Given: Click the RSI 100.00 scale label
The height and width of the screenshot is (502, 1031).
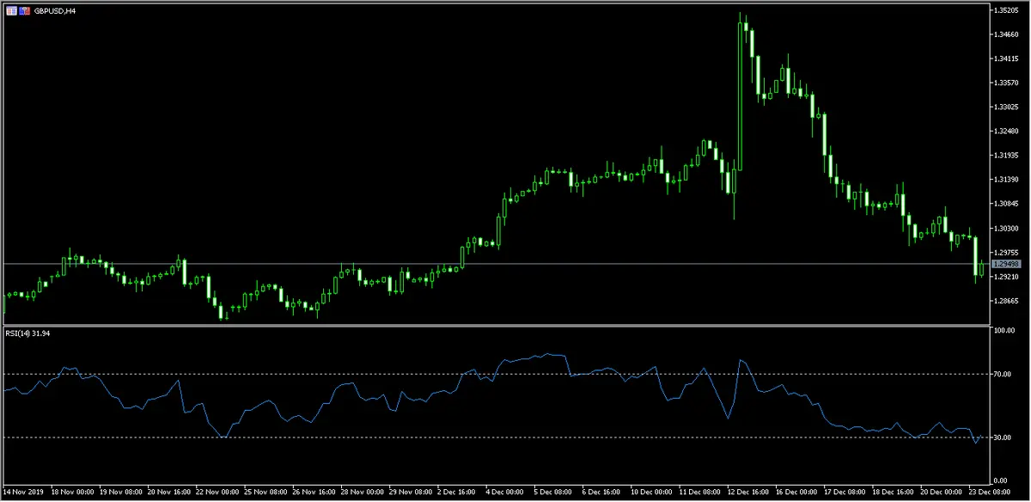Looking at the screenshot, I should click(x=1003, y=330).
